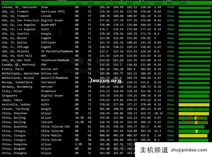Select the Sent column header
This screenshot has height=157, width=212.
click(x=91, y=3)
